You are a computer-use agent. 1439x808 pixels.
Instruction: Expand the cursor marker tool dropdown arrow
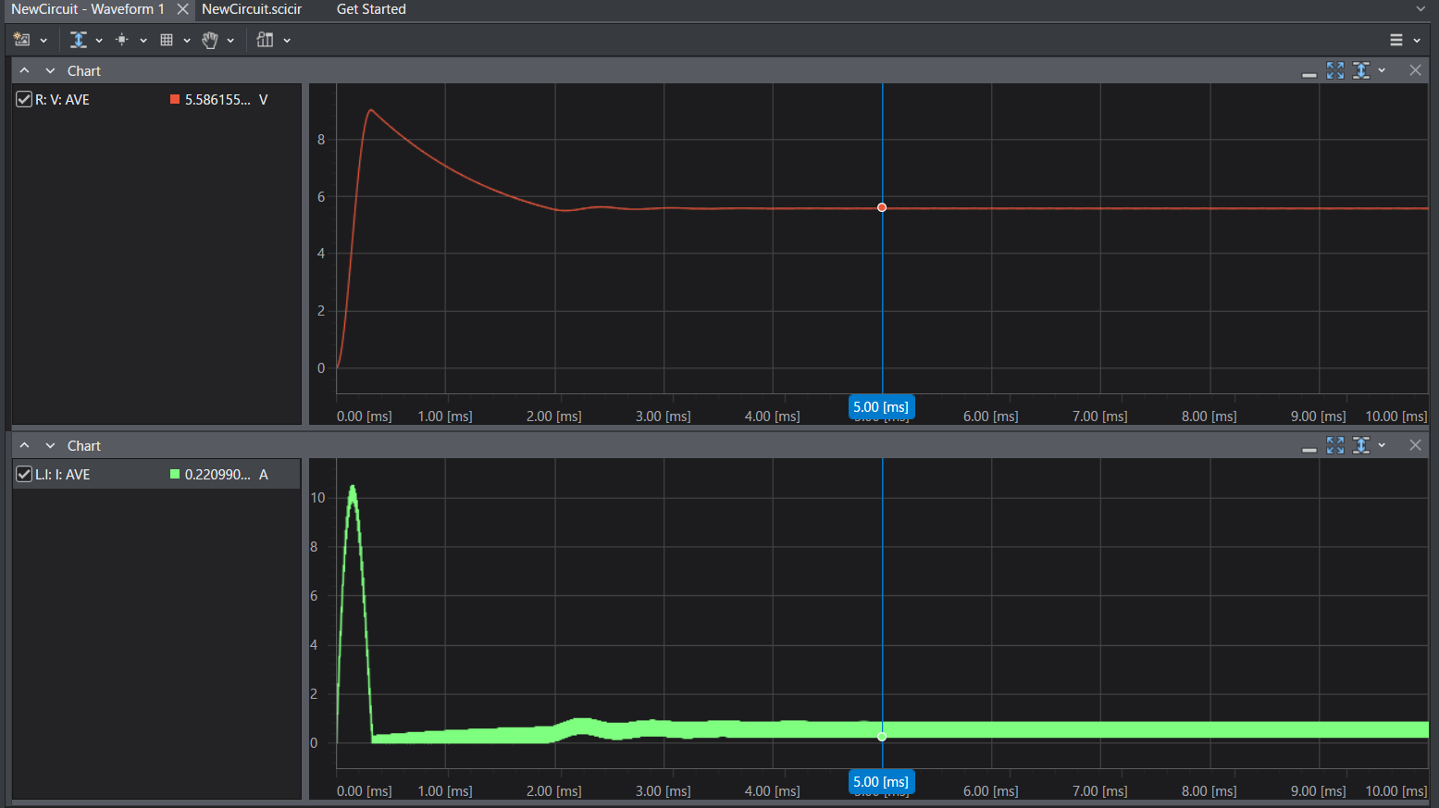143,41
